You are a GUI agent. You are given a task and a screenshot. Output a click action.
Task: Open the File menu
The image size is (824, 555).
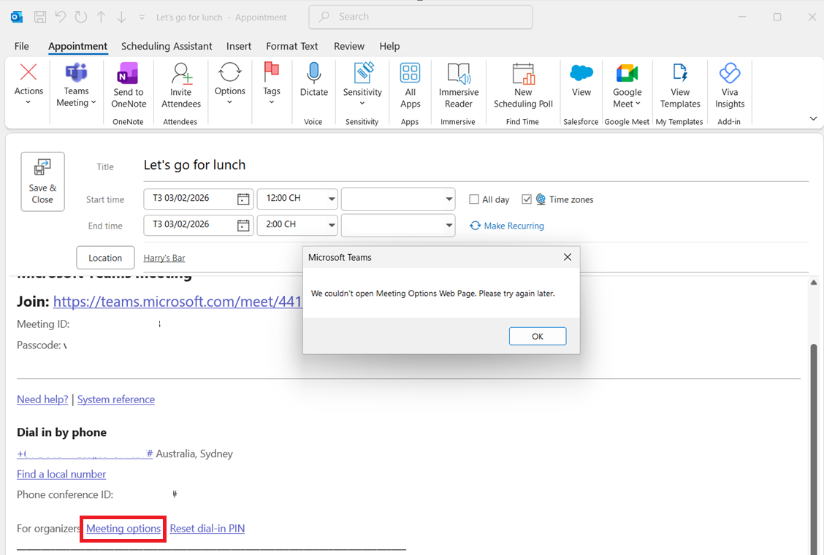click(x=21, y=46)
